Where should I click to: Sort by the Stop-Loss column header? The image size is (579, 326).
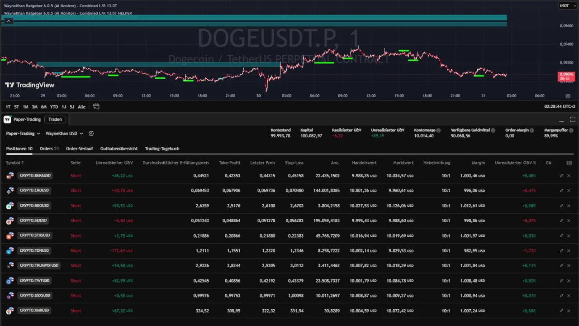pos(294,163)
